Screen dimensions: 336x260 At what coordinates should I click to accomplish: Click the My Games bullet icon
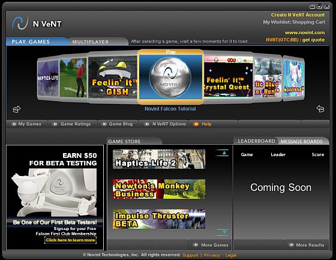coord(14,124)
